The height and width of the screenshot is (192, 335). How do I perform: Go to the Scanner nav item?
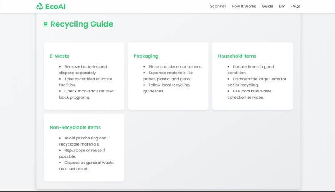point(218,6)
